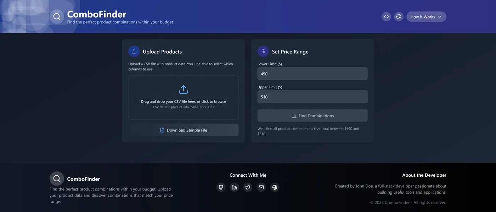Image resolution: width=496 pixels, height=212 pixels.
Task: Click the chart icon on Find Combinations
Action: pyautogui.click(x=294, y=116)
